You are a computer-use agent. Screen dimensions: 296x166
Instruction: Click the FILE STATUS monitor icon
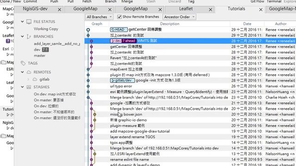[29, 22]
